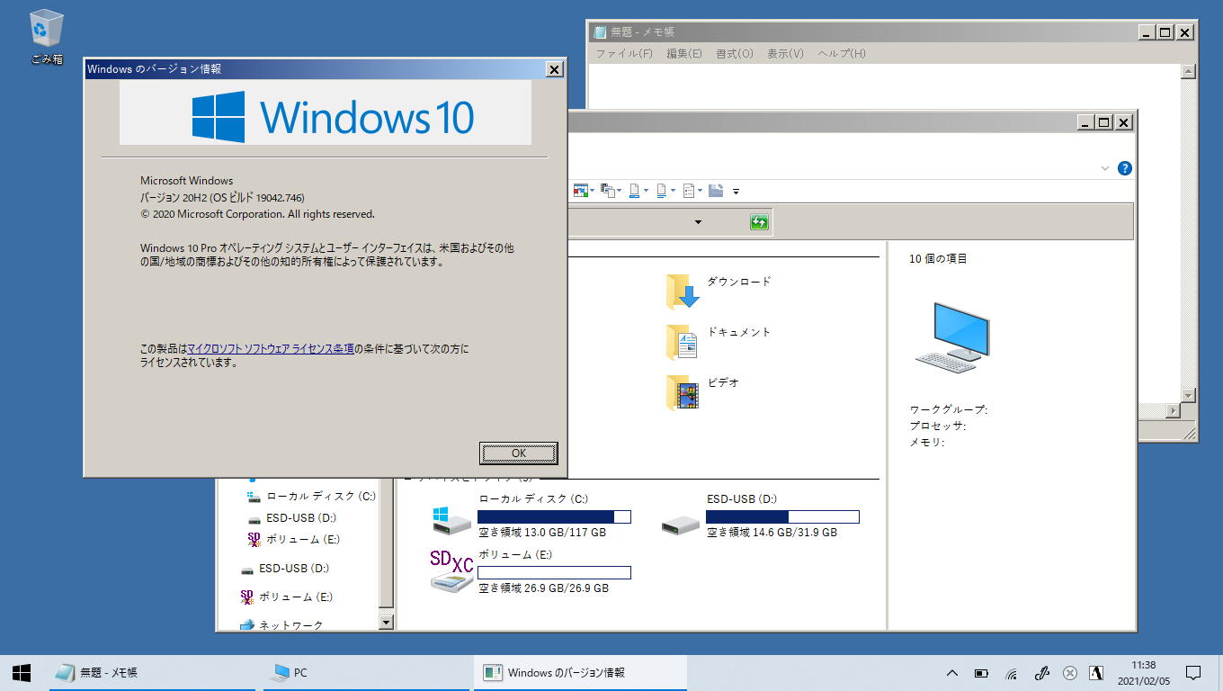Viewport: 1223px width, 691px height.
Task: Show hidden tray icons chevron
Action: [952, 673]
